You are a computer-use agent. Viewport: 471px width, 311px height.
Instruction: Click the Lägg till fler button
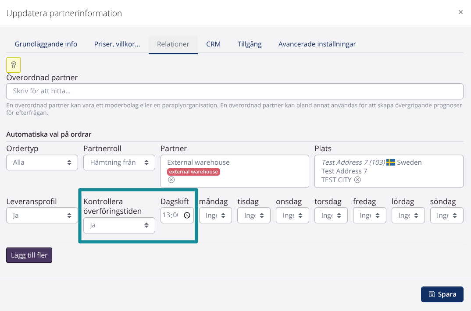pos(29,255)
